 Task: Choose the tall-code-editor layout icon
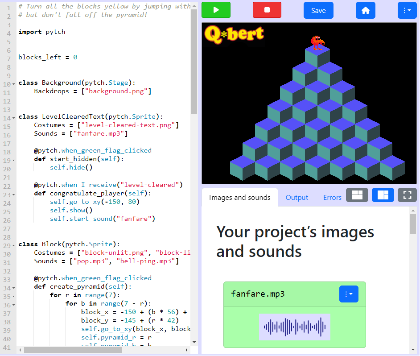tap(383, 195)
